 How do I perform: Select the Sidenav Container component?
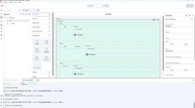(47, 50)
